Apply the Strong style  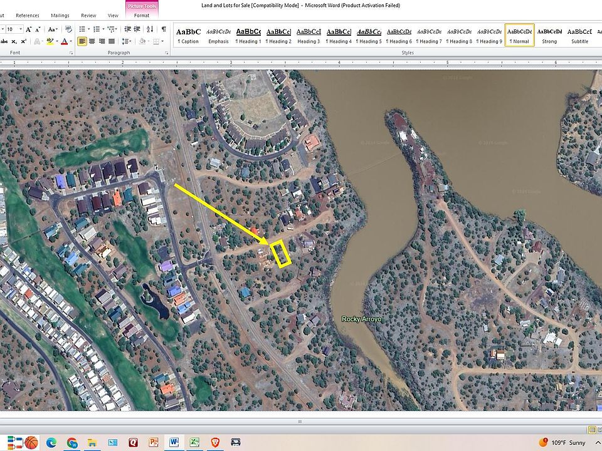coord(549,36)
